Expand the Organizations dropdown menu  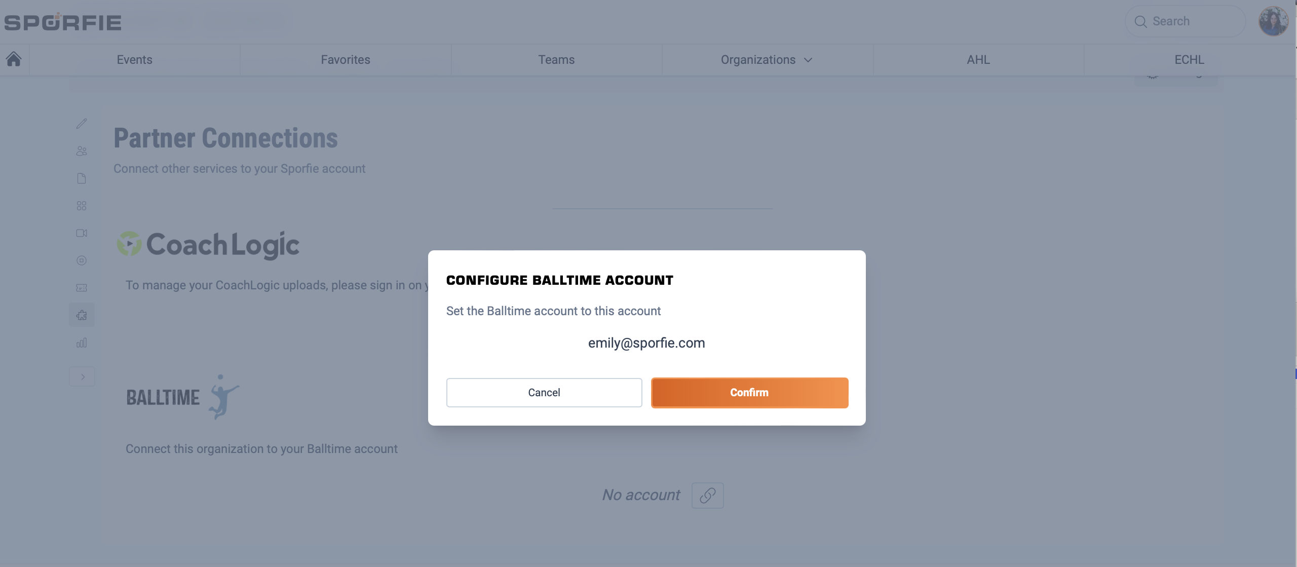(767, 60)
